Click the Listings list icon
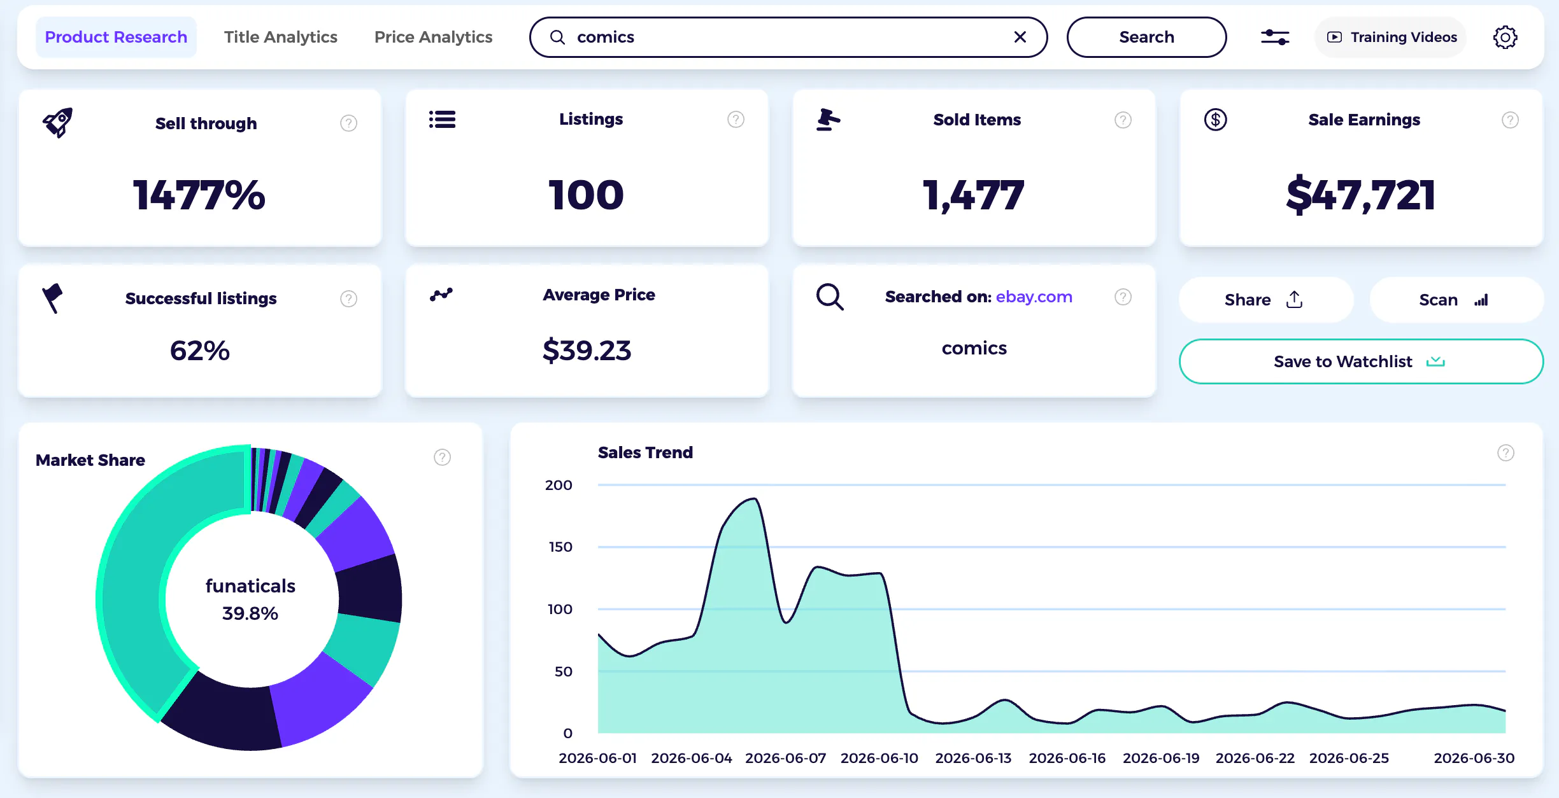This screenshot has width=1559, height=798. [442, 119]
